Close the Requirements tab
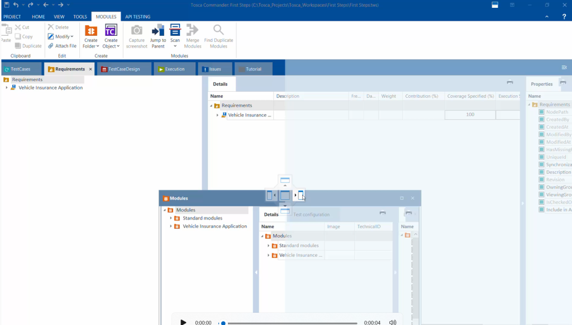Viewport: 572px width, 325px height. point(90,69)
